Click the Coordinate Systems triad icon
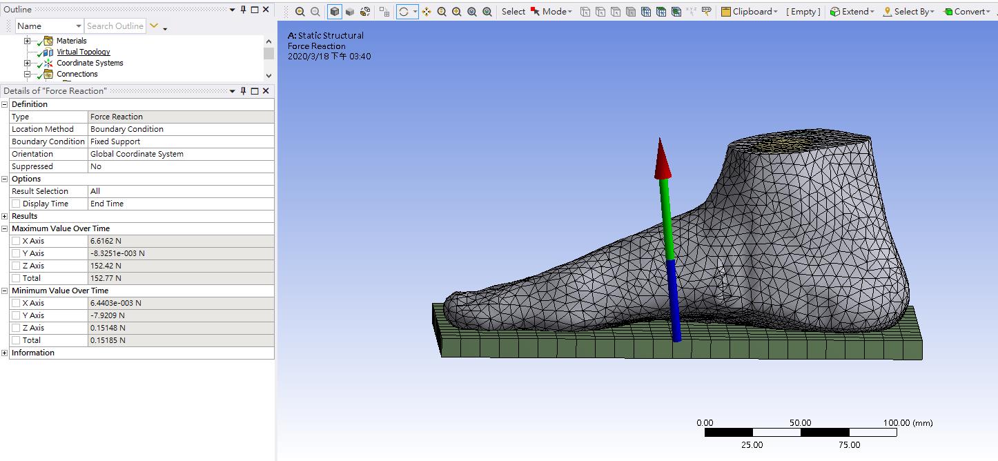Image resolution: width=998 pixels, height=461 pixels. click(48, 63)
